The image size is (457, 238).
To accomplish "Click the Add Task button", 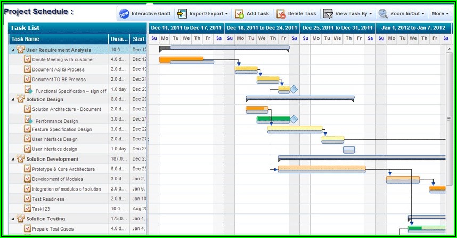I will (252, 14).
